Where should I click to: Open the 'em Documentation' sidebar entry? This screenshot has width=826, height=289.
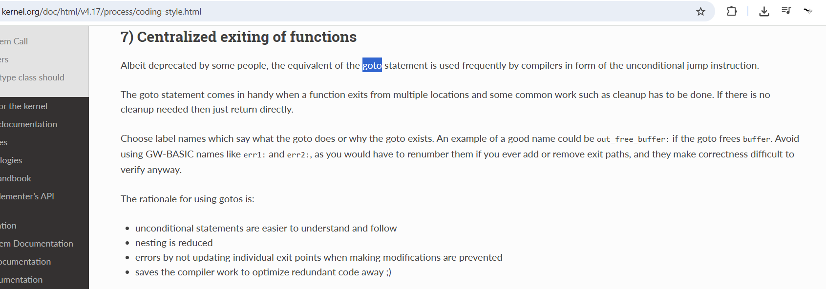click(37, 244)
